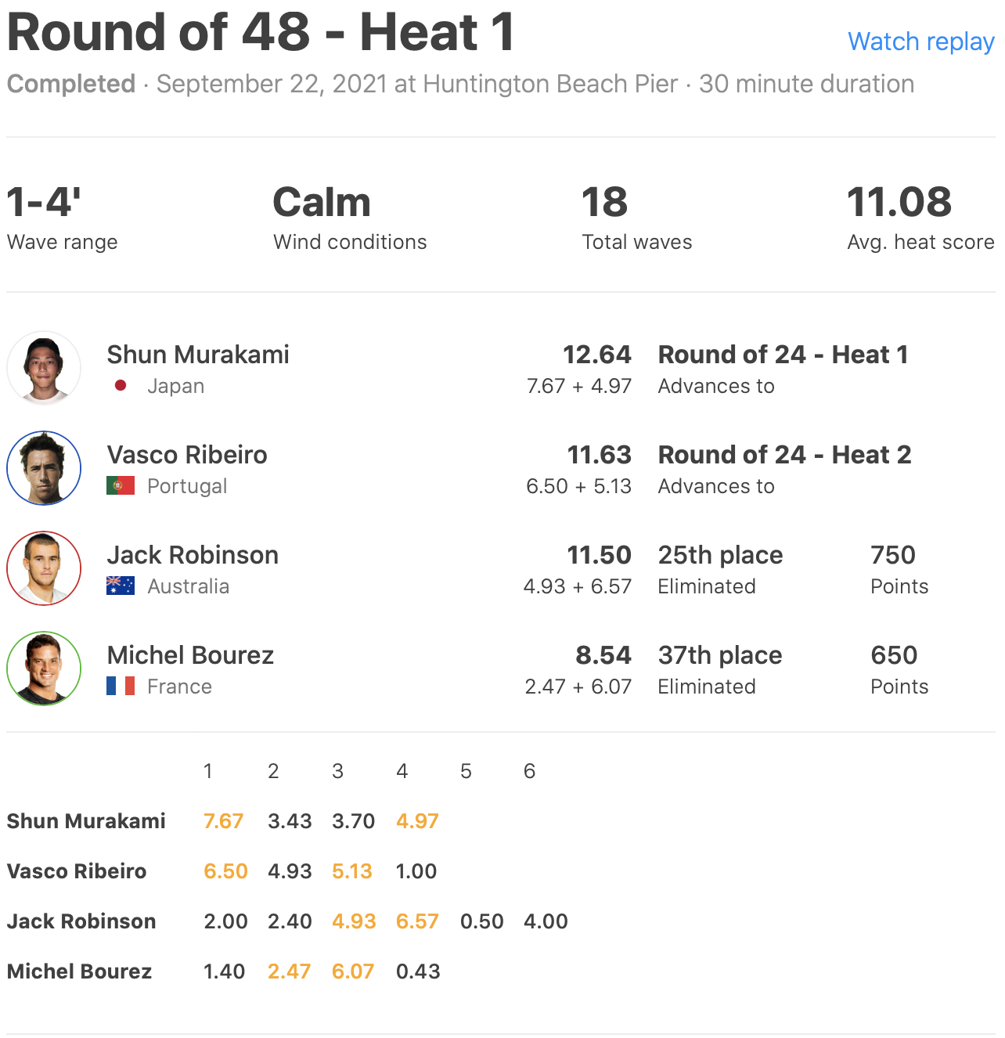
Task: Open Shun Murakami's athlete name link
Action: pyautogui.click(x=198, y=355)
